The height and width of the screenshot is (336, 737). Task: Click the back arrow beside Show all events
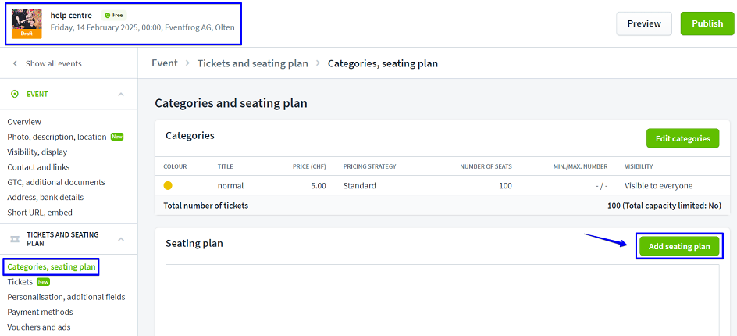(x=15, y=63)
